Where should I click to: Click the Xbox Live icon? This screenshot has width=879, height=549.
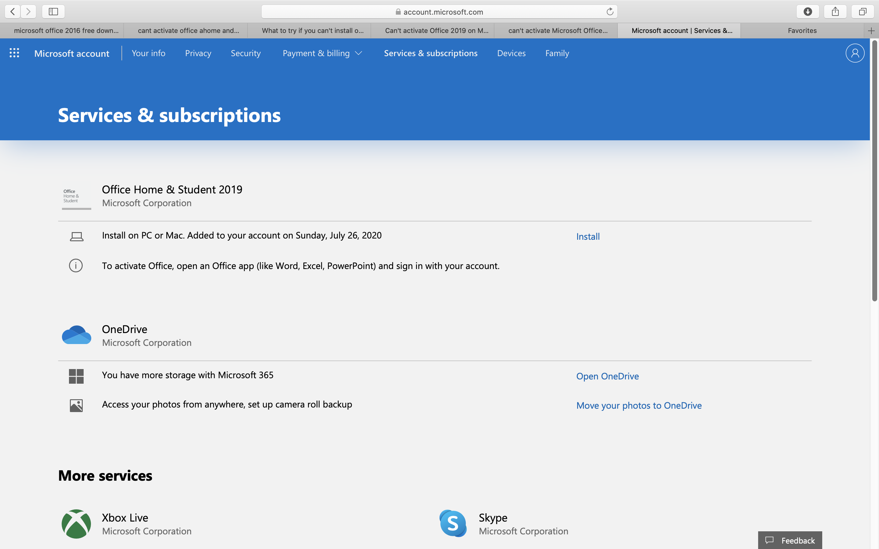tap(77, 524)
